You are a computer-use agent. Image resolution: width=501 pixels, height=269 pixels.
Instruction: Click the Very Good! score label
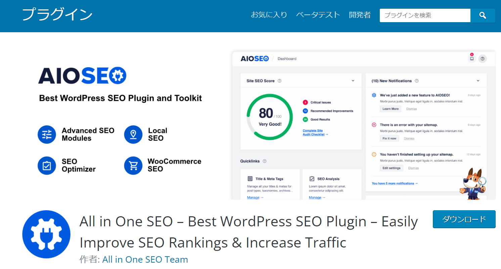coord(270,124)
